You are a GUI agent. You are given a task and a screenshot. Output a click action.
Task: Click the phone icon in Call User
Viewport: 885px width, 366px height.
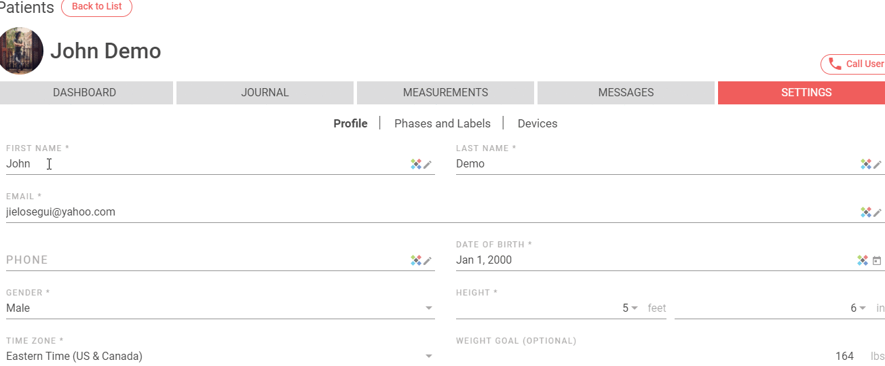point(835,64)
